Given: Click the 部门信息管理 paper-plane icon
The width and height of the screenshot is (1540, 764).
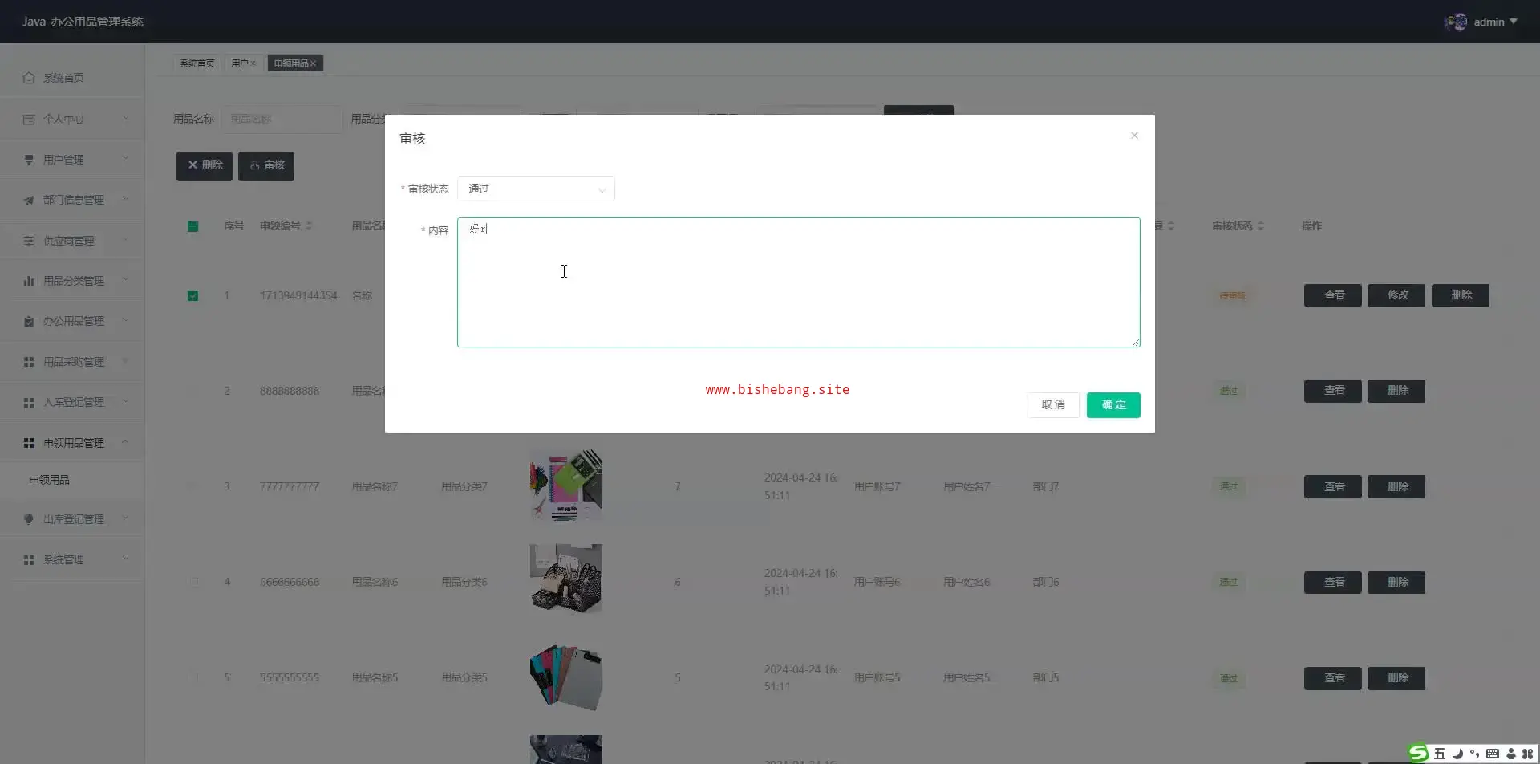Looking at the screenshot, I should (x=29, y=200).
